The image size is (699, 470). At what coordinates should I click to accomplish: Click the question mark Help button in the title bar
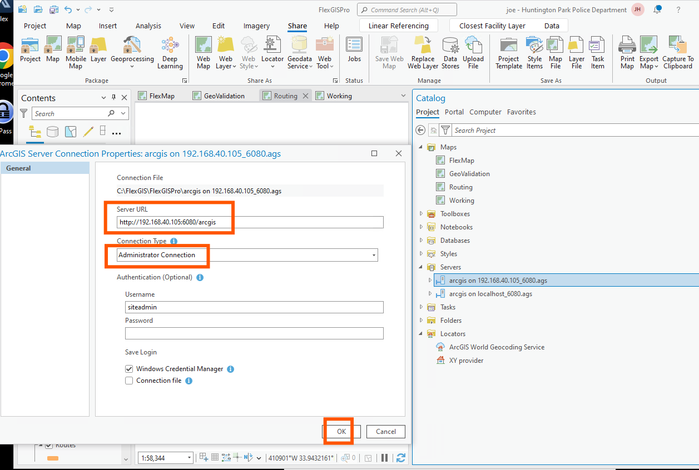[x=678, y=9]
